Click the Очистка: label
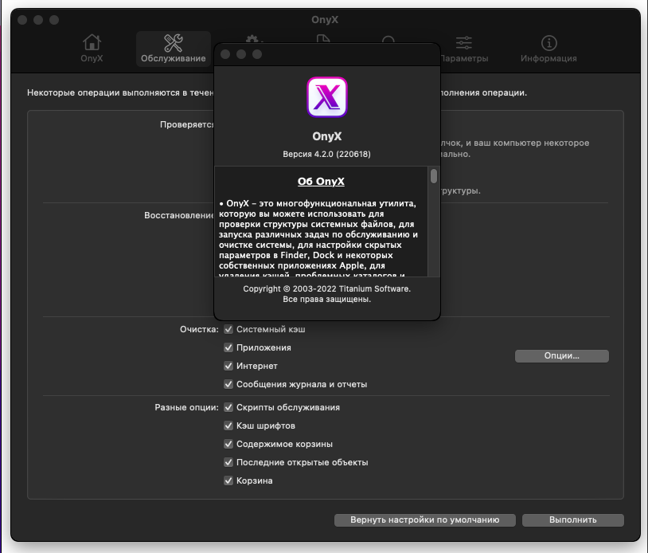The width and height of the screenshot is (648, 553). coord(199,329)
